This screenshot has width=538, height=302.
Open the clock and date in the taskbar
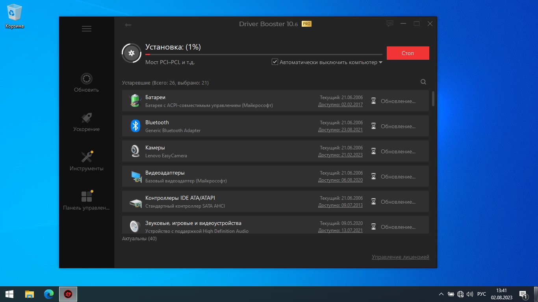[501, 294]
